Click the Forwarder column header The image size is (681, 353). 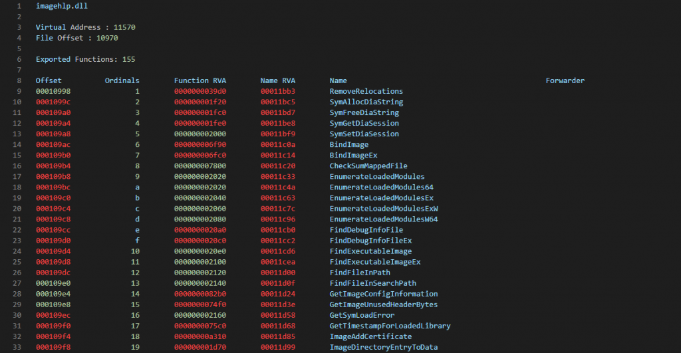(565, 80)
